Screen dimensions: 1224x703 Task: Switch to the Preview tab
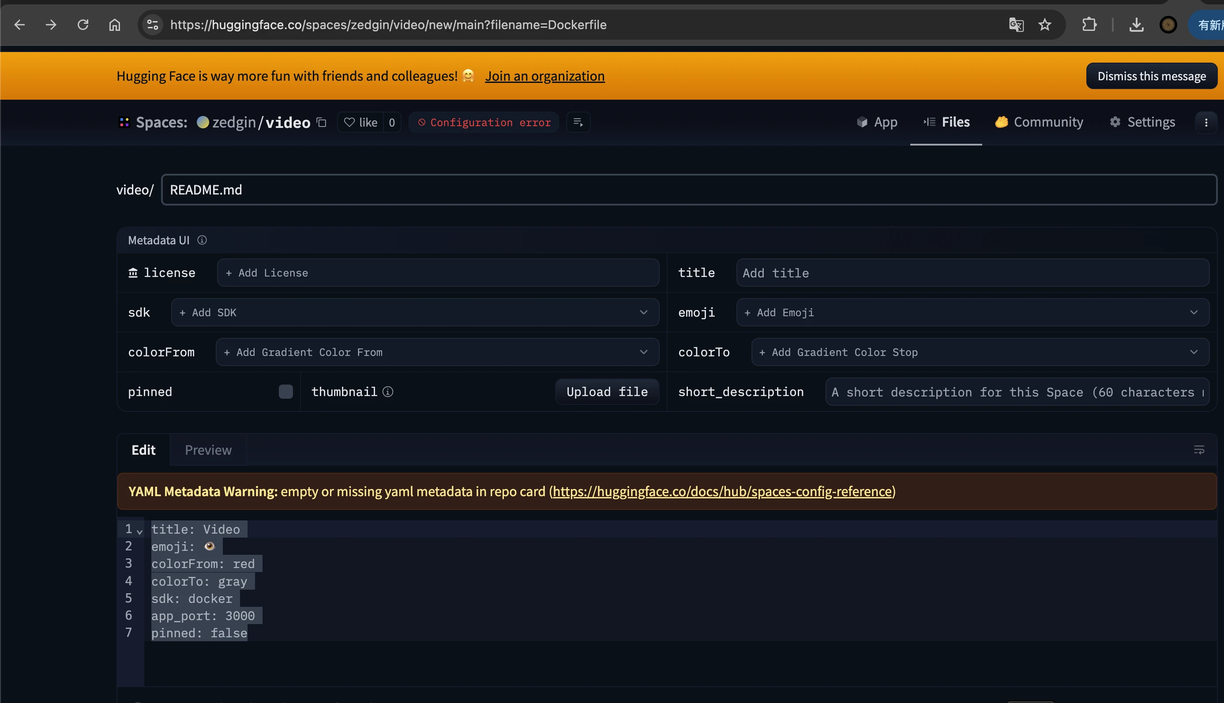tap(208, 450)
